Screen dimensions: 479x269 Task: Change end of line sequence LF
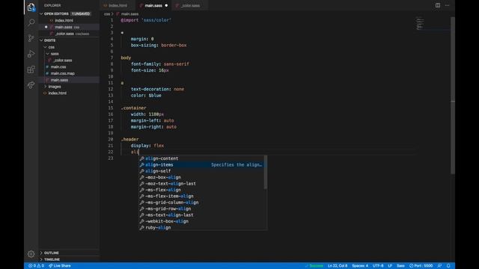390,266
